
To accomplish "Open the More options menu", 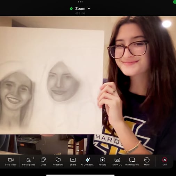I will click(x=147, y=161).
